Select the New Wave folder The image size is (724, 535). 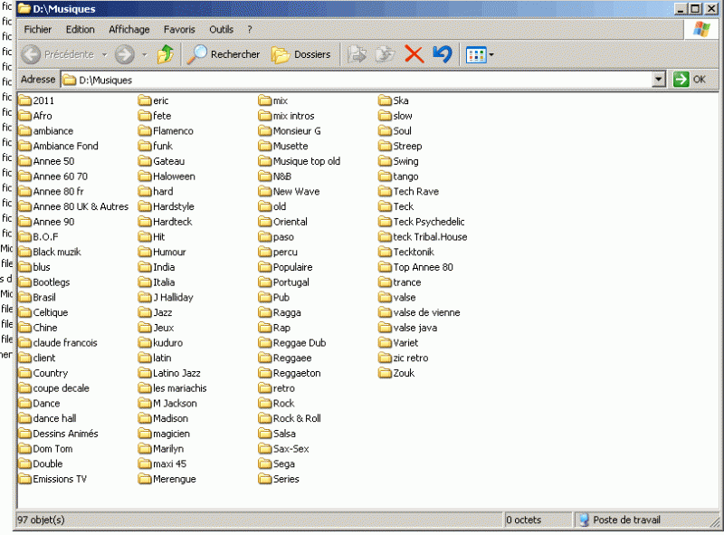pyautogui.click(x=289, y=191)
